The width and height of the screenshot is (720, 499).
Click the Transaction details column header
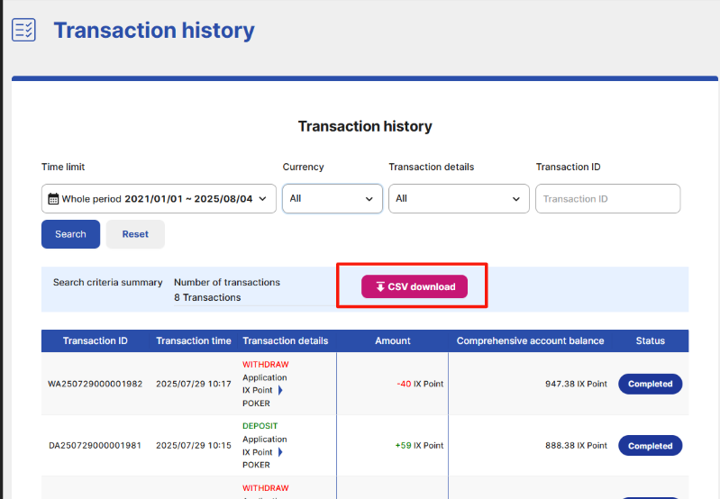tap(285, 340)
